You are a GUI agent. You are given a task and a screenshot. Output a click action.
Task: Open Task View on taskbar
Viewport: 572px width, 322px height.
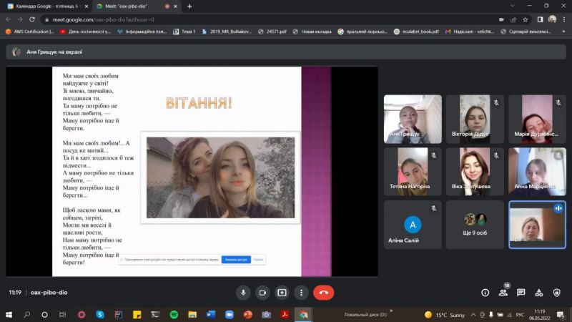(62, 314)
